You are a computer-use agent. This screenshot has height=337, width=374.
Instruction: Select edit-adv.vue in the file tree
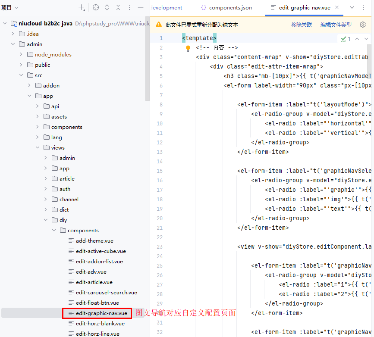click(91, 272)
